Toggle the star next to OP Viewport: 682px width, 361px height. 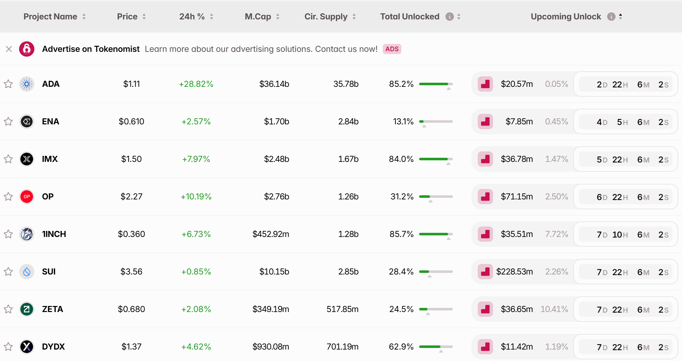click(8, 197)
